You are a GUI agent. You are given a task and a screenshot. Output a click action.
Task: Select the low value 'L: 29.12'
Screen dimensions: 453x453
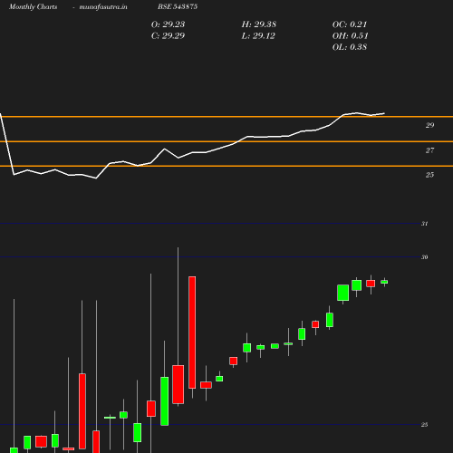coord(258,36)
